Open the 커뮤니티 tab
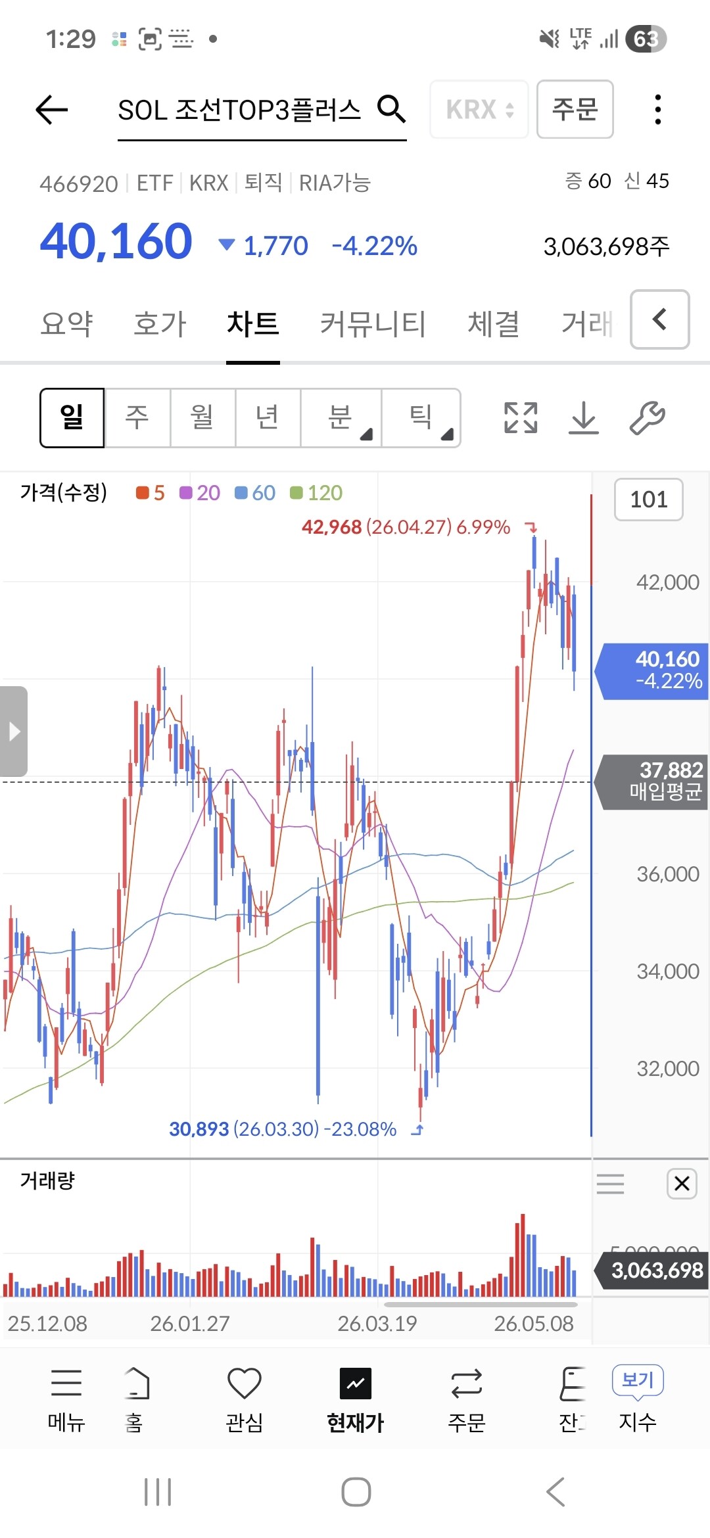This screenshot has width=710, height=1538. [373, 323]
